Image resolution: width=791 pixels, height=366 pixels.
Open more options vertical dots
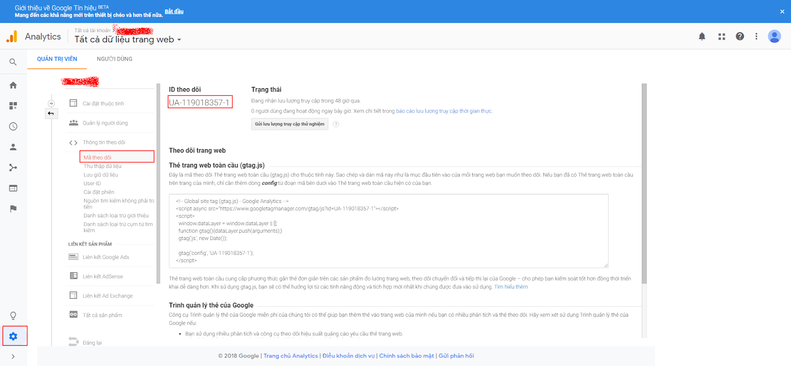756,37
